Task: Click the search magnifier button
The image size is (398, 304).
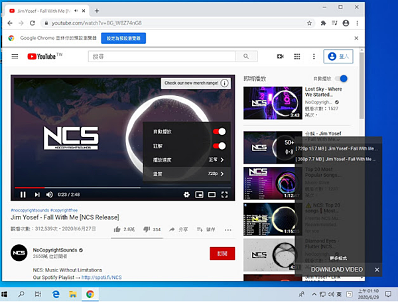Action: [x=246, y=56]
